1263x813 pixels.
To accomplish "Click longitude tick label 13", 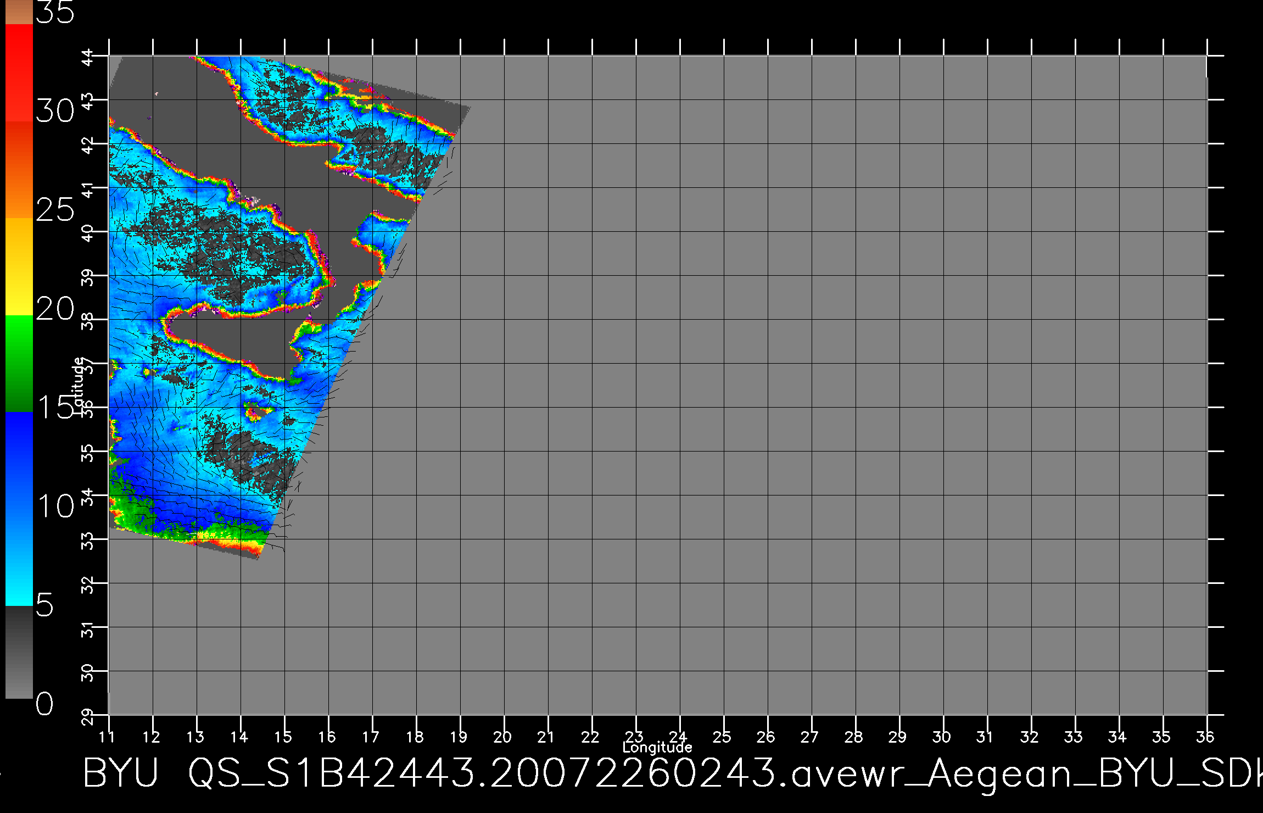I will pos(195,737).
